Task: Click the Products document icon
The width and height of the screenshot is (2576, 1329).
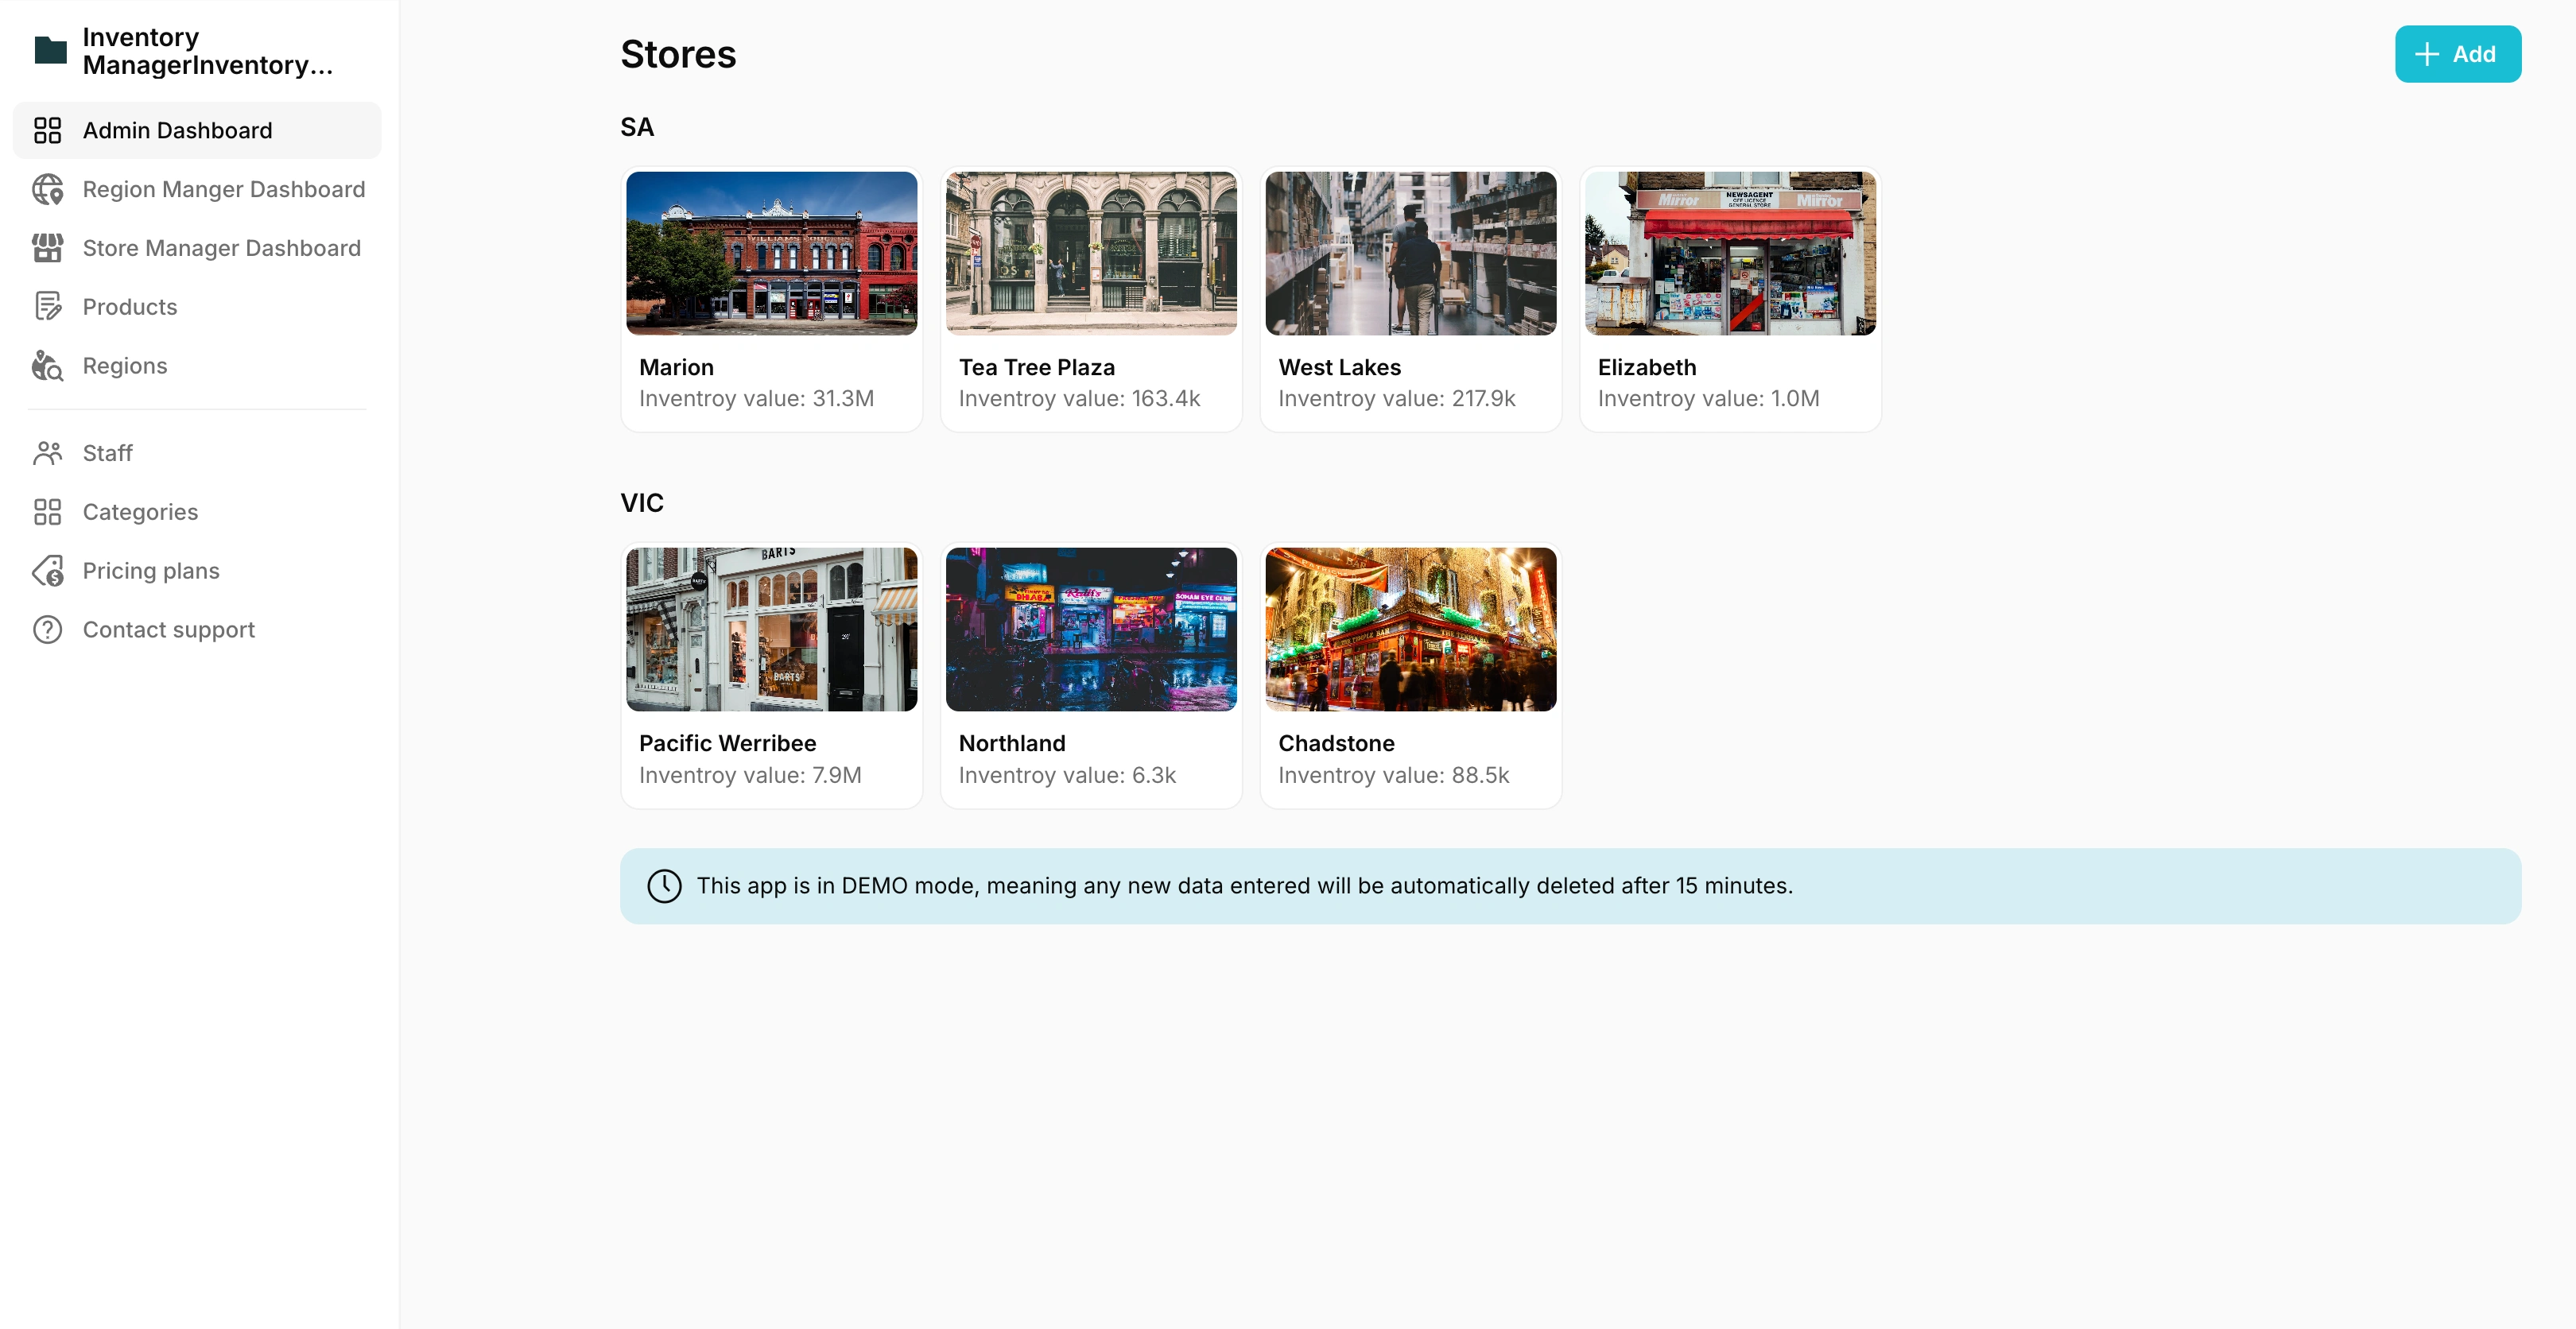Action: (47, 306)
